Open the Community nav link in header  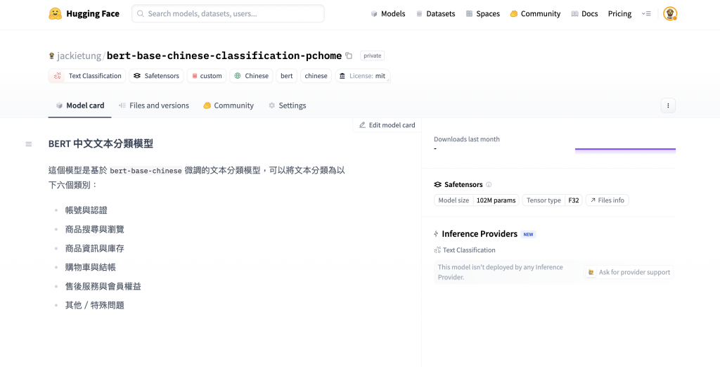535,14
